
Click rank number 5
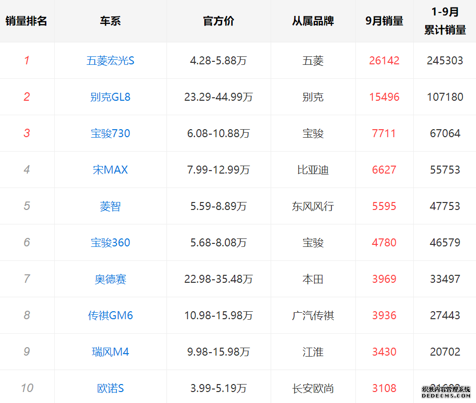click(x=27, y=206)
